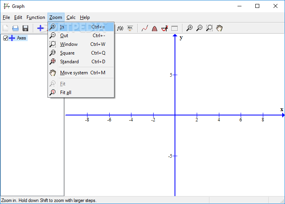The image size is (285, 204).
Task: Choose Move system from Zoom menu
Action: click(81, 73)
